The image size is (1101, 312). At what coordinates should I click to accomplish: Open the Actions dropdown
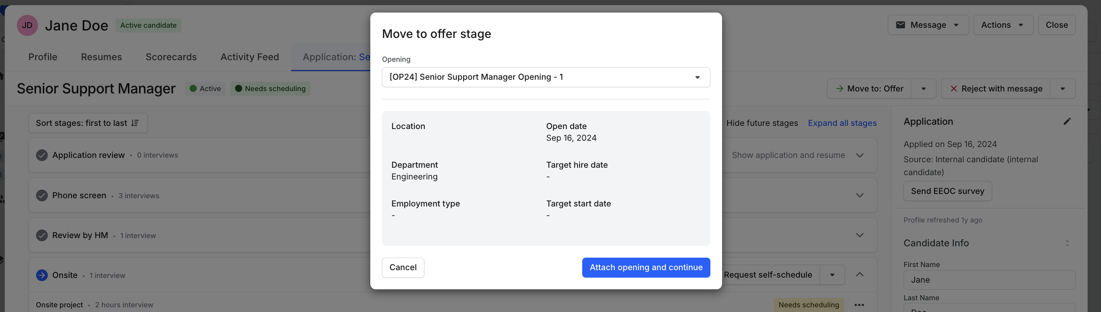(x=1003, y=25)
